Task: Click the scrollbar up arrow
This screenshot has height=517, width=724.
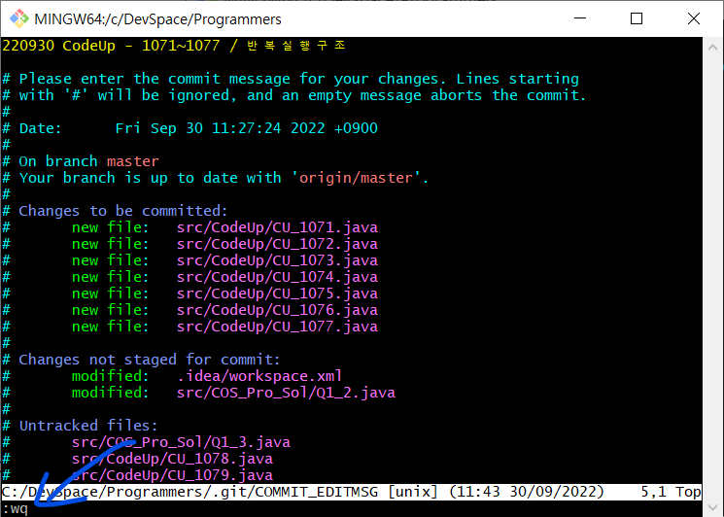Action: 712,47
